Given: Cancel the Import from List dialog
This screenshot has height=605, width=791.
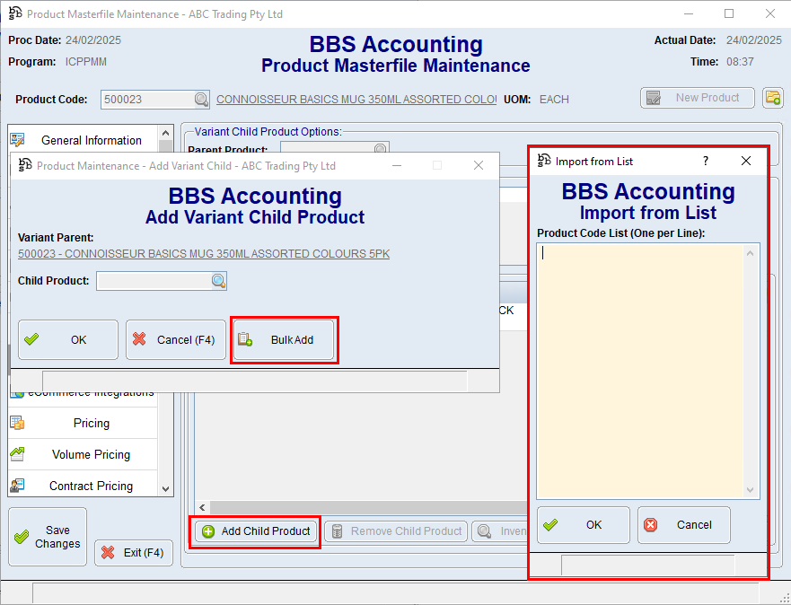Looking at the screenshot, I should (x=683, y=525).
